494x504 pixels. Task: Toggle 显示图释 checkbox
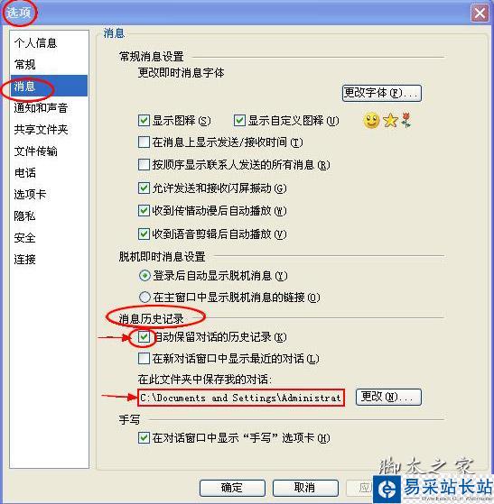144,121
